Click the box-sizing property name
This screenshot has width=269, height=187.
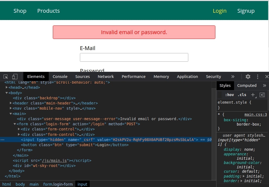click(235, 120)
